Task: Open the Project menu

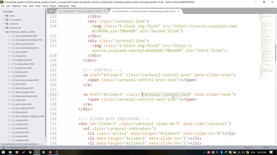Action: [53, 6]
